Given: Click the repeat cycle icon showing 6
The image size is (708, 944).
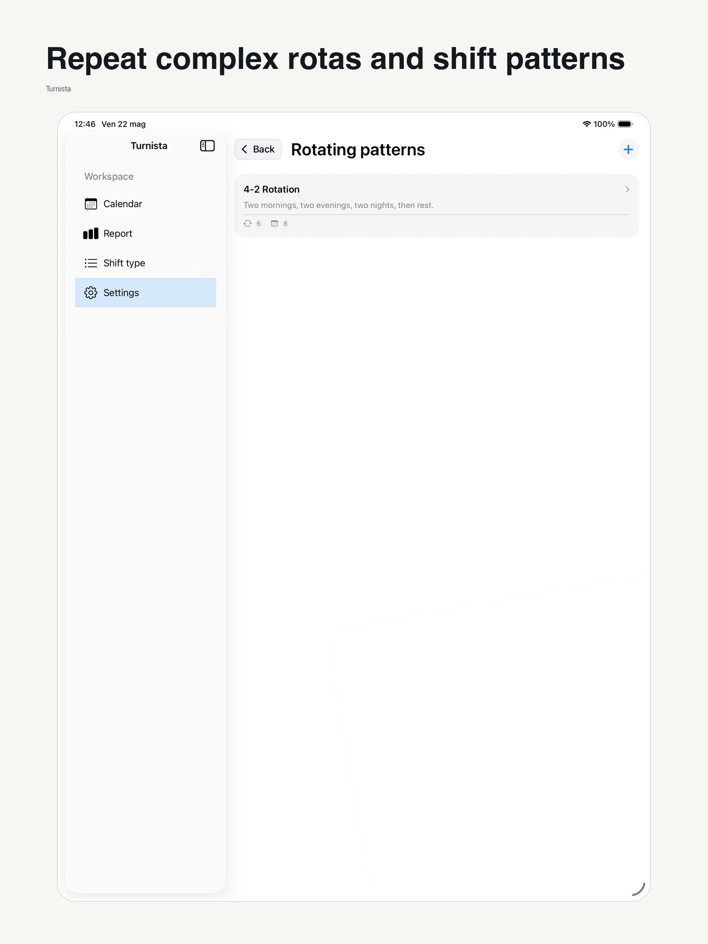Looking at the screenshot, I should pos(248,224).
